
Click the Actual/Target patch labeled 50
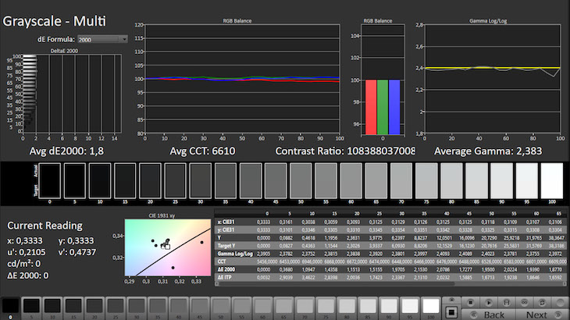tap(301, 180)
